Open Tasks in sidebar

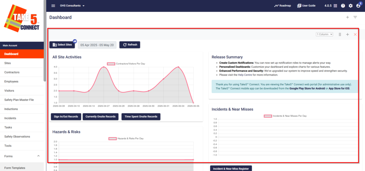[x=22, y=127]
